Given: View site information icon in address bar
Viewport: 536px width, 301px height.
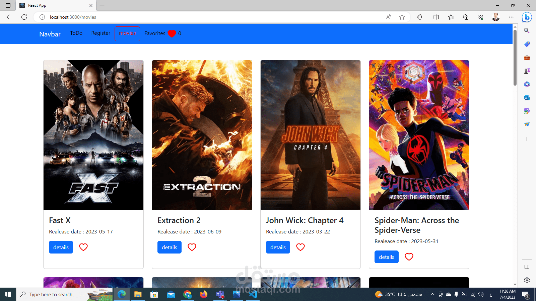Looking at the screenshot, I should click(42, 17).
